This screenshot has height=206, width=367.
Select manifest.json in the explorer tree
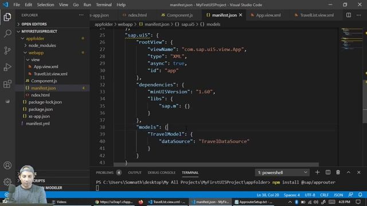(53, 88)
